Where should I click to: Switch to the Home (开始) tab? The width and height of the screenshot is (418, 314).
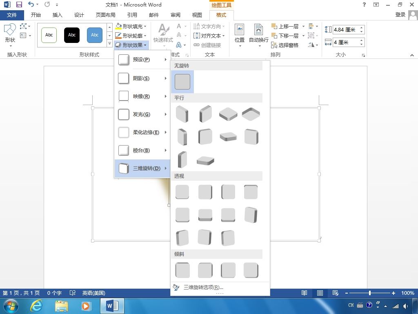tap(36, 15)
